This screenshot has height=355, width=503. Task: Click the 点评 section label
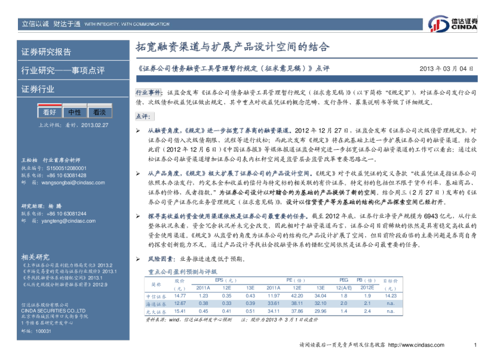pyautogui.click(x=144, y=116)
